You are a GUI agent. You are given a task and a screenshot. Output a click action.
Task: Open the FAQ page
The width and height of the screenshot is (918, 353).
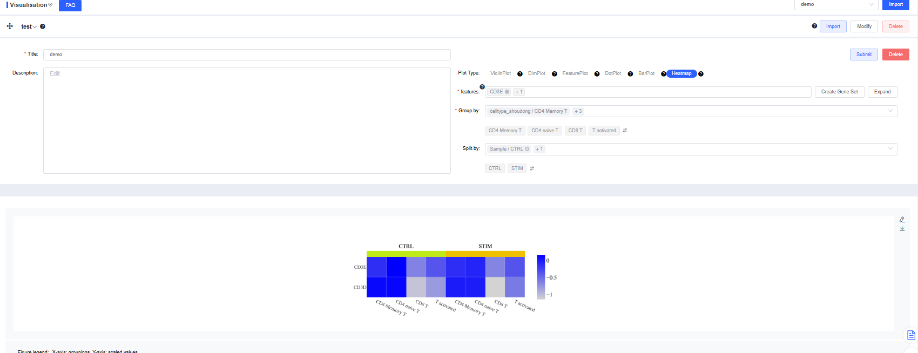[x=70, y=5]
